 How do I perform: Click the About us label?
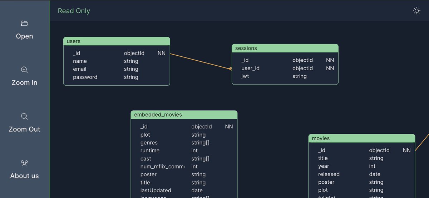pos(24,176)
